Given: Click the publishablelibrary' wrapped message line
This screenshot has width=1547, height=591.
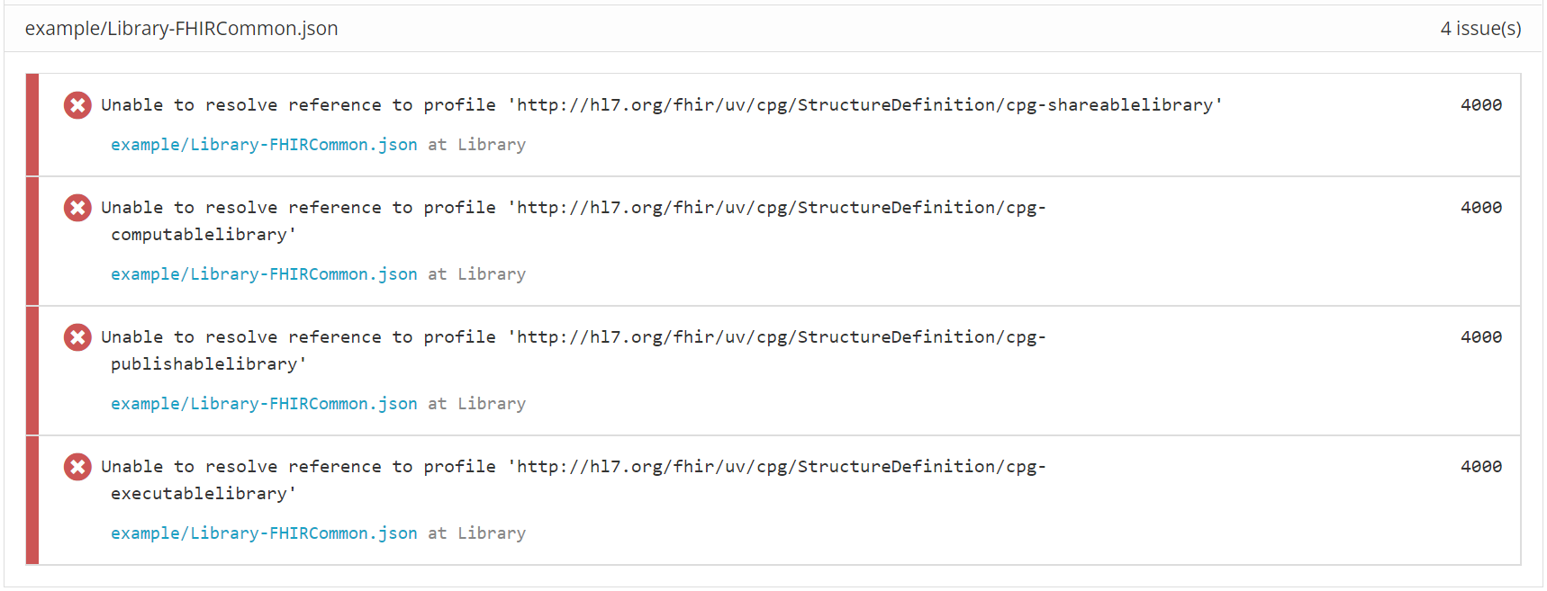Looking at the screenshot, I should tap(209, 364).
